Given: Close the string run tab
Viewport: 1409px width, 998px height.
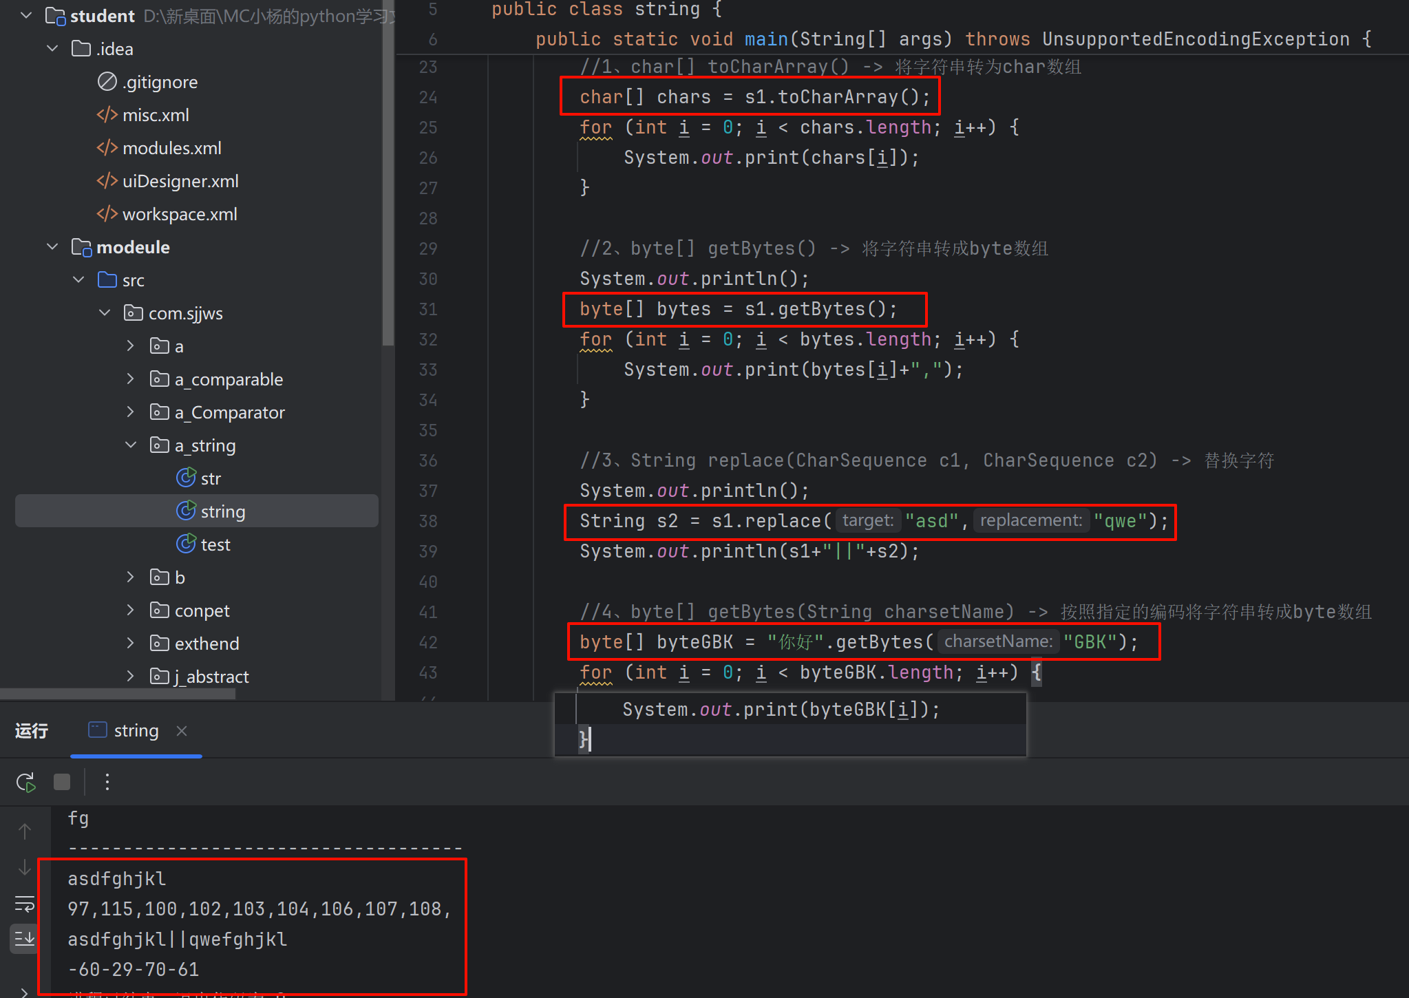Looking at the screenshot, I should 182,730.
